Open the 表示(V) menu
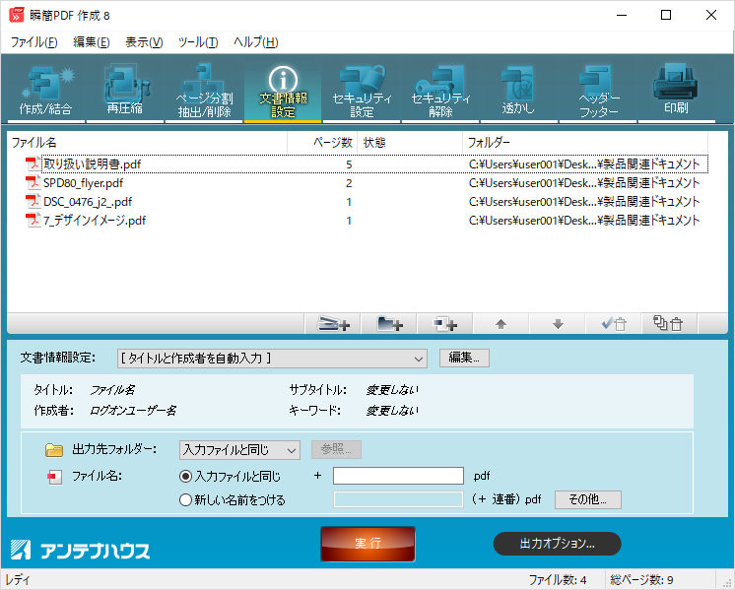 tap(144, 42)
